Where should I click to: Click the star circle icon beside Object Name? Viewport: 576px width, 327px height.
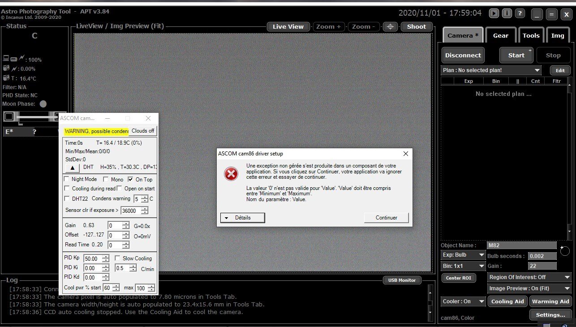click(x=565, y=251)
